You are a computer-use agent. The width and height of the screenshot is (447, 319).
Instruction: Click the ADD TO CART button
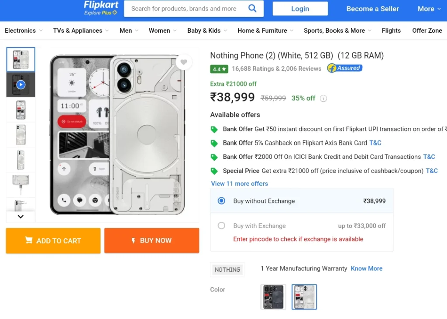(x=53, y=240)
